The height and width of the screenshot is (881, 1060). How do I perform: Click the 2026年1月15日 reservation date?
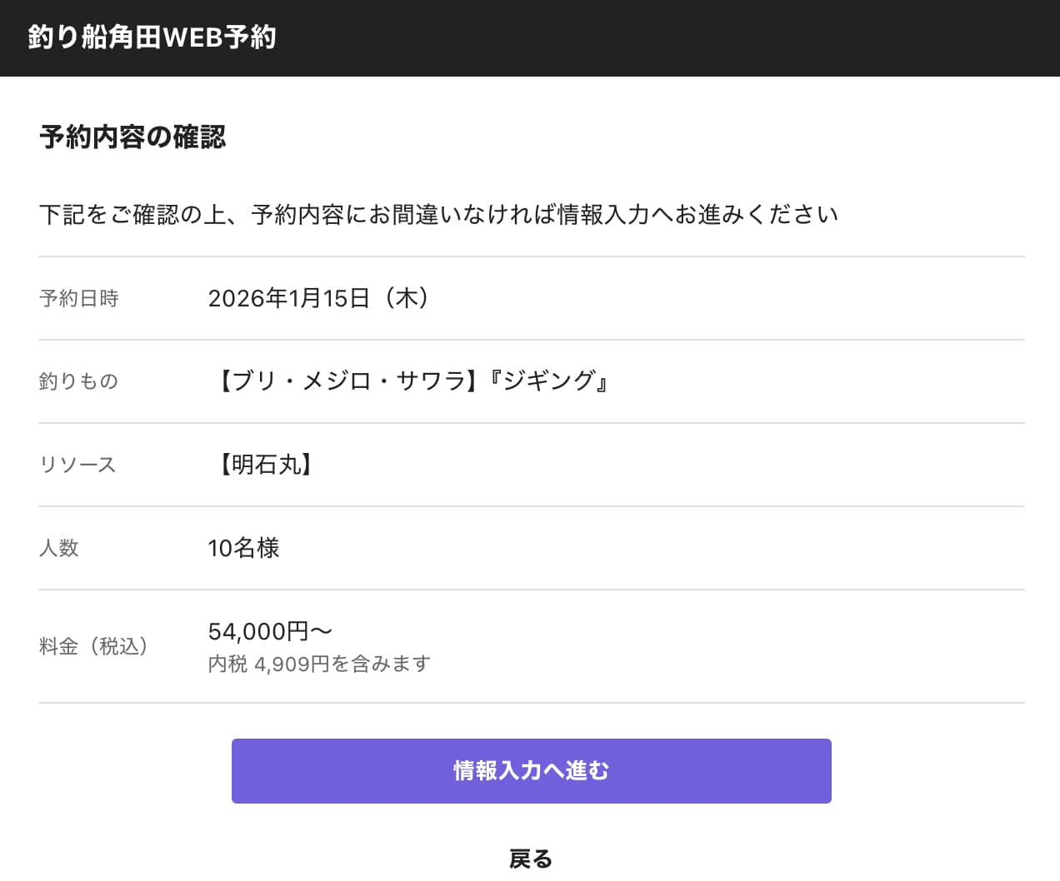pos(288,298)
